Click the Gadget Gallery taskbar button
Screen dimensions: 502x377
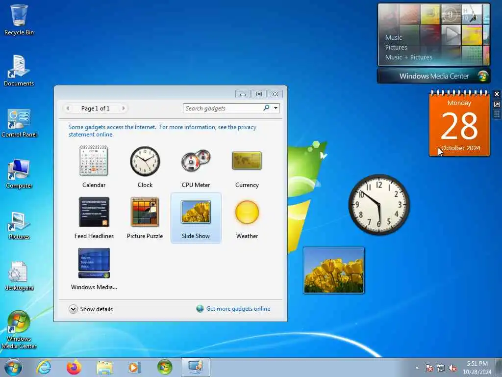pyautogui.click(x=195, y=367)
